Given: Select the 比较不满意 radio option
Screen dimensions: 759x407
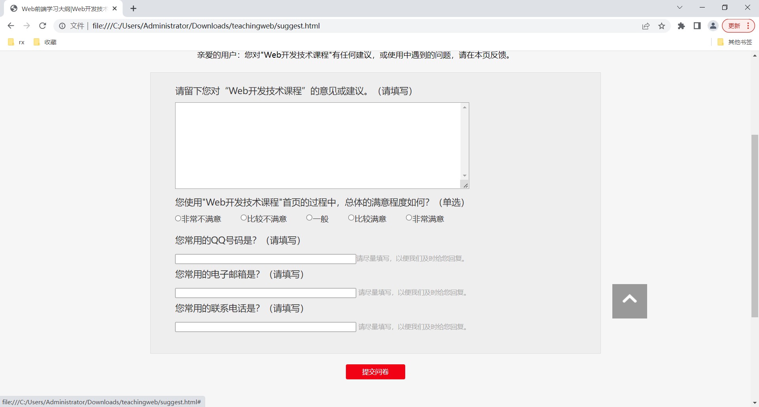Looking at the screenshot, I should [244, 218].
